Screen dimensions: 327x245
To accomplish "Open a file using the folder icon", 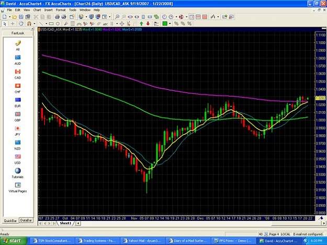I will click(x=15, y=17).
